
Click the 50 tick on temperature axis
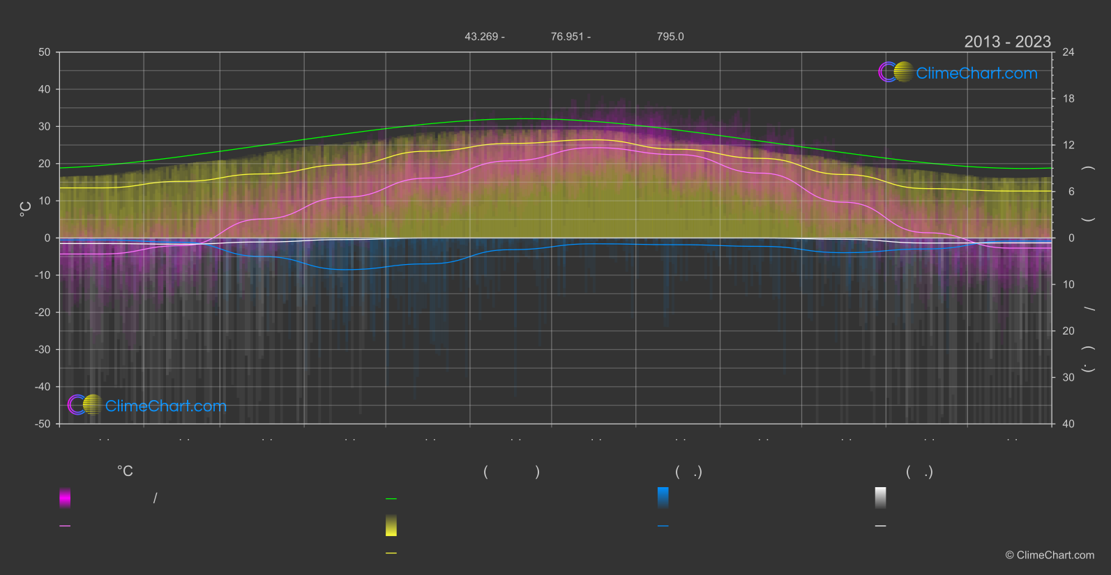[x=45, y=52]
